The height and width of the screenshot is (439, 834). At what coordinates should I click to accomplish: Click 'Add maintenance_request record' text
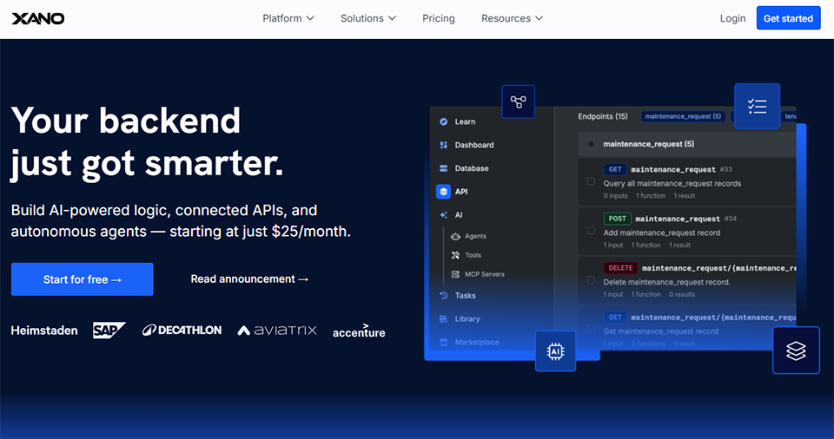[x=662, y=233]
